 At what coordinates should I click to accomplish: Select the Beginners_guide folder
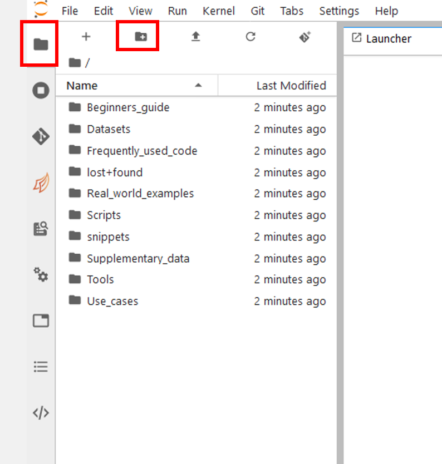127,107
